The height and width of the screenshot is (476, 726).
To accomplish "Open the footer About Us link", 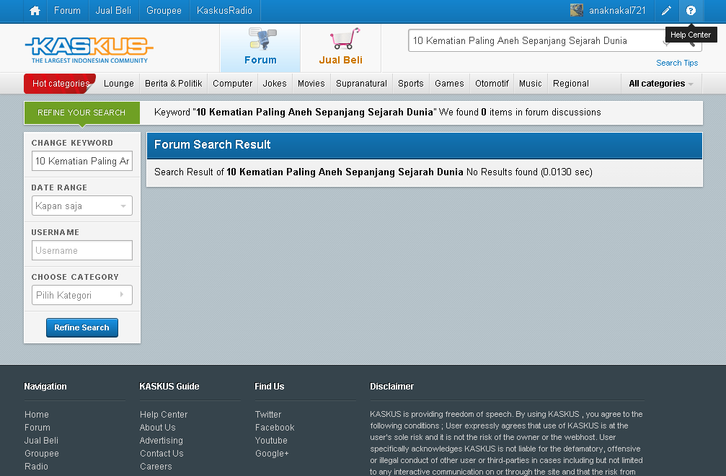I will click(157, 428).
